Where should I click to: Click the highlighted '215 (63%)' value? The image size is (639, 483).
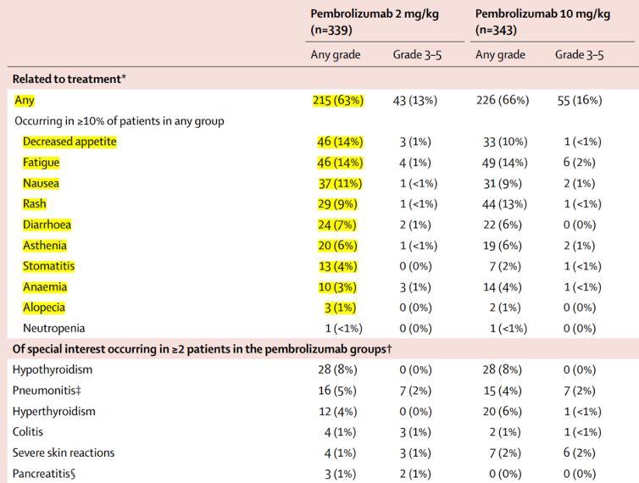pos(338,100)
